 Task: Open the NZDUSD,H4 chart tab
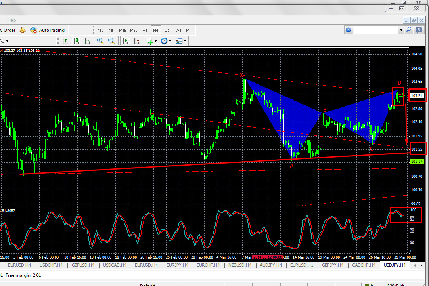click(x=240, y=265)
